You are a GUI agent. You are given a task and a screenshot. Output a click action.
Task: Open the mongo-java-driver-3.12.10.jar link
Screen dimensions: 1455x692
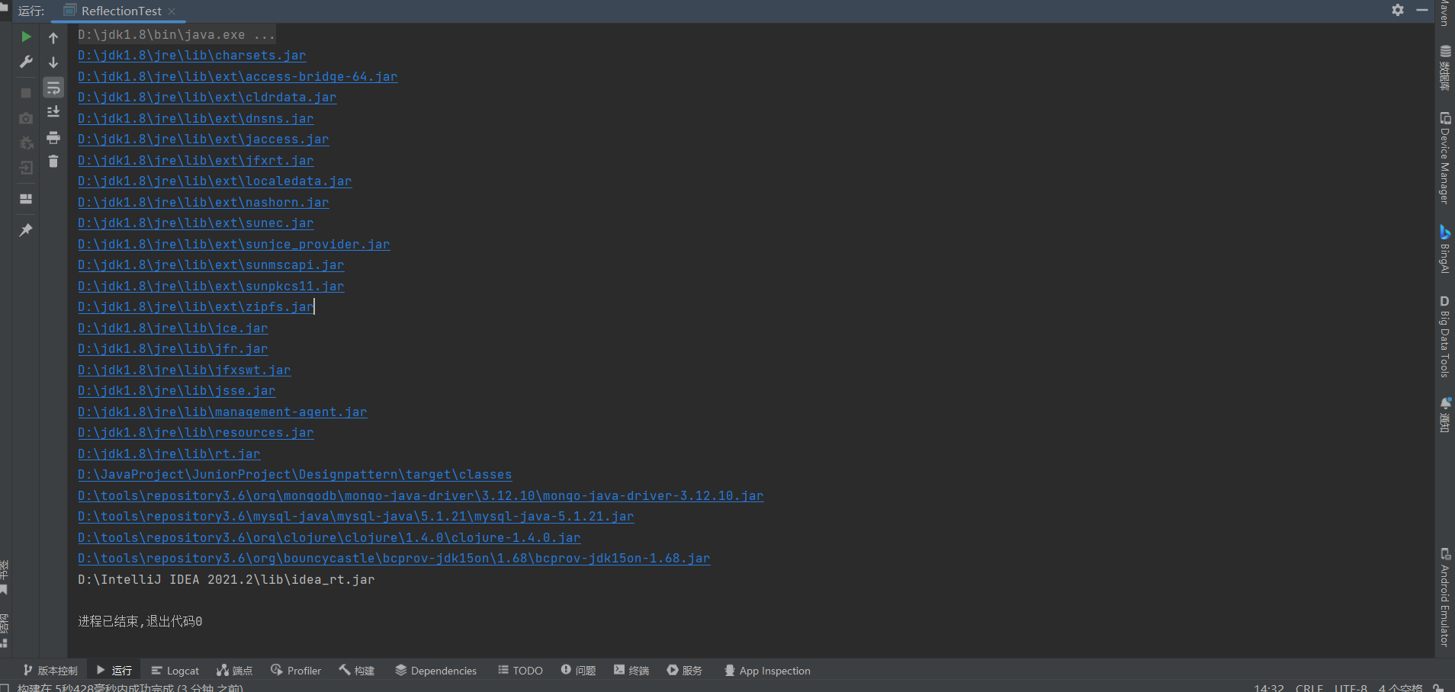[x=420, y=496]
